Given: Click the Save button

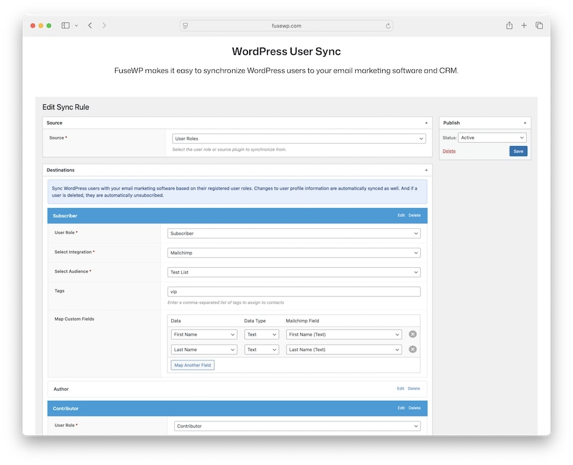Looking at the screenshot, I should point(518,151).
